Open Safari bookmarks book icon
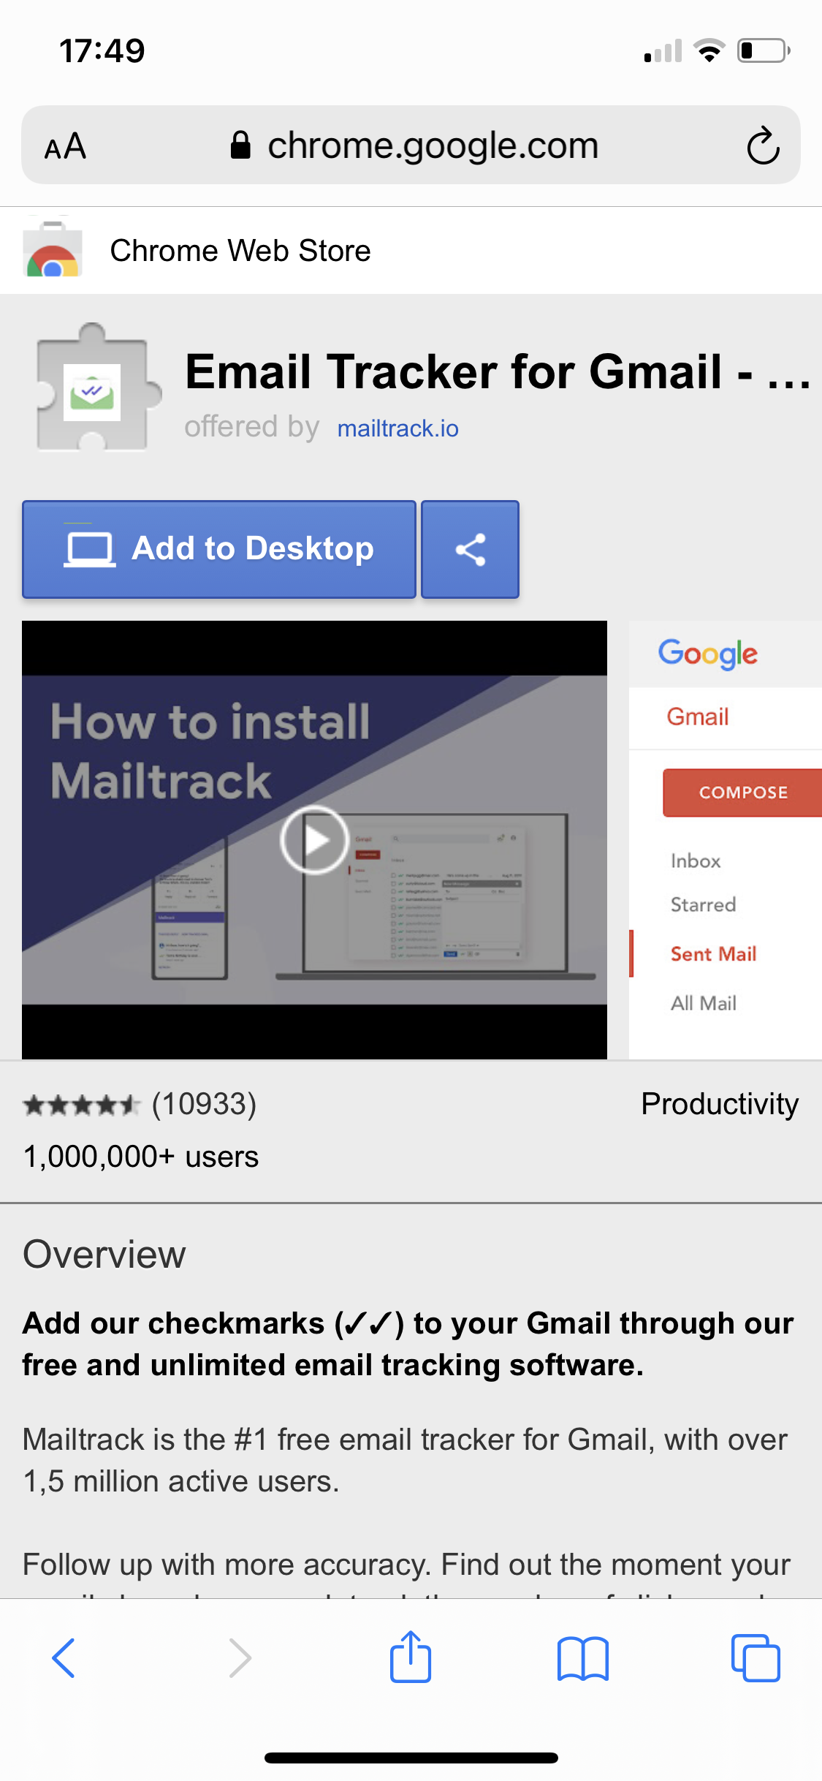The image size is (822, 1781). point(582,1657)
